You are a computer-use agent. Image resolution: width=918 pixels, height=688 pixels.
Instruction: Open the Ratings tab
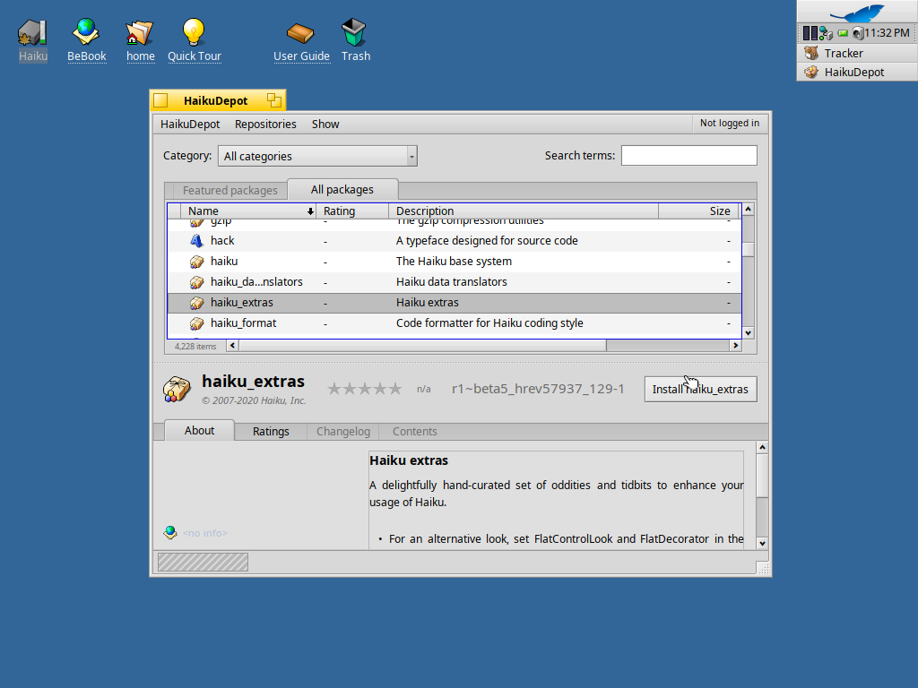(271, 431)
